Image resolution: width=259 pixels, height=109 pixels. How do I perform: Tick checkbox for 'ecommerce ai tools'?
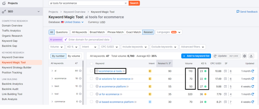[x=91, y=71]
